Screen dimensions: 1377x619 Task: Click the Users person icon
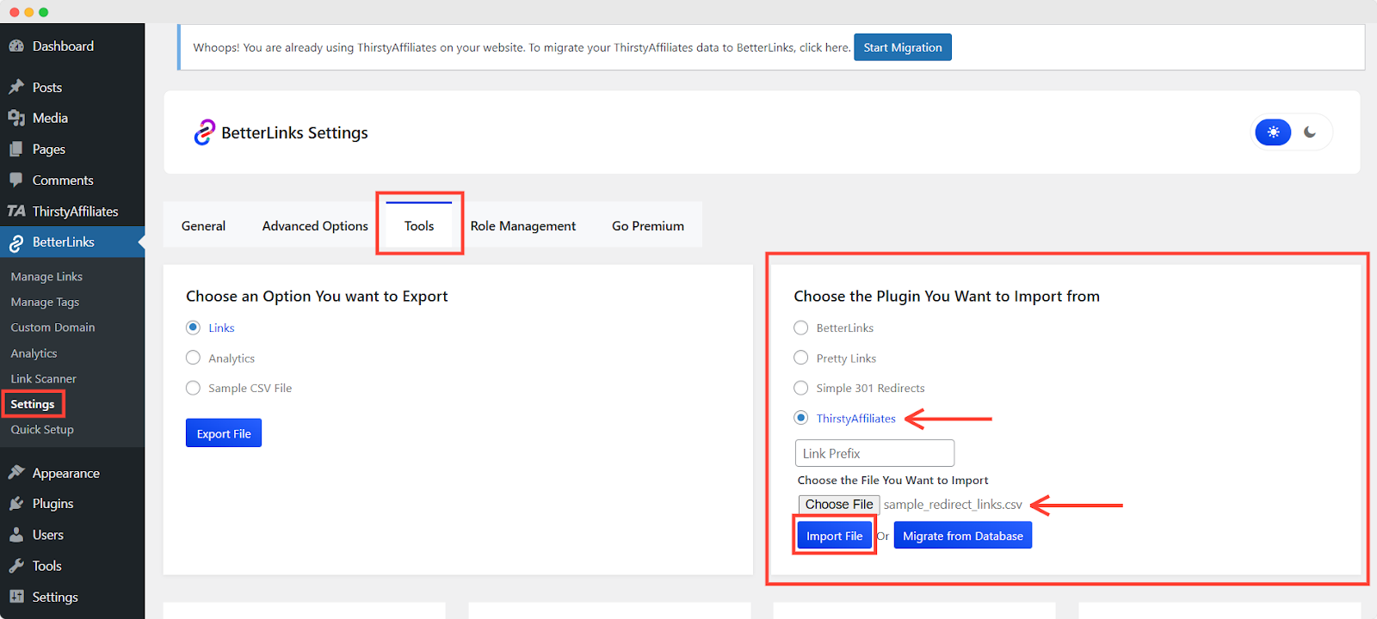(x=16, y=534)
